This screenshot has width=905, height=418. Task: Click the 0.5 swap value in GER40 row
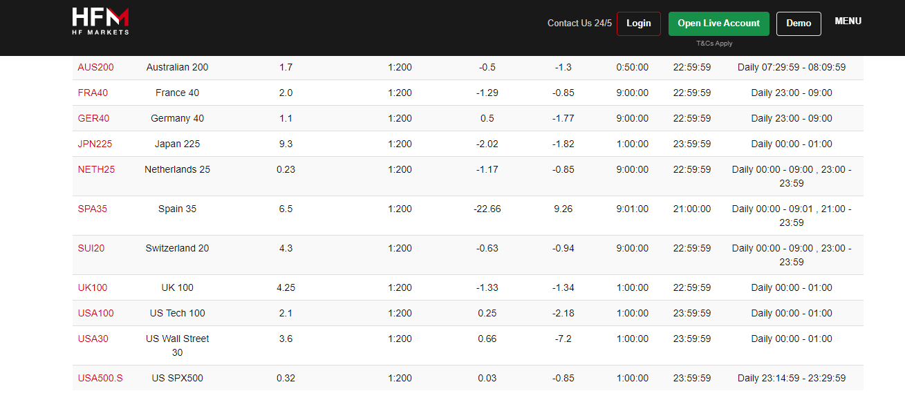coord(487,118)
